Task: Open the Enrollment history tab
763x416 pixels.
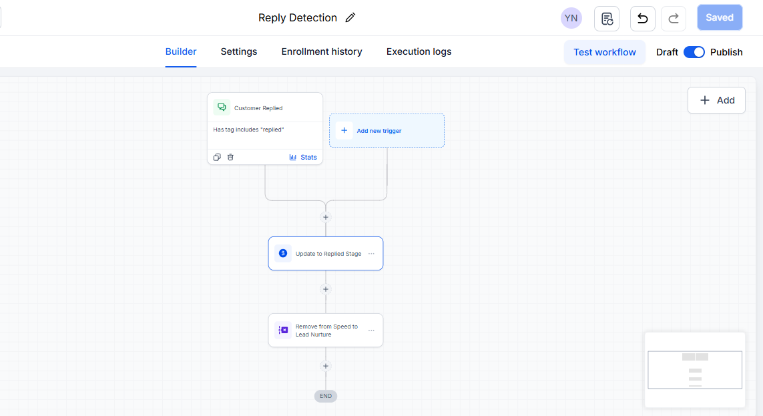Action: (x=322, y=51)
